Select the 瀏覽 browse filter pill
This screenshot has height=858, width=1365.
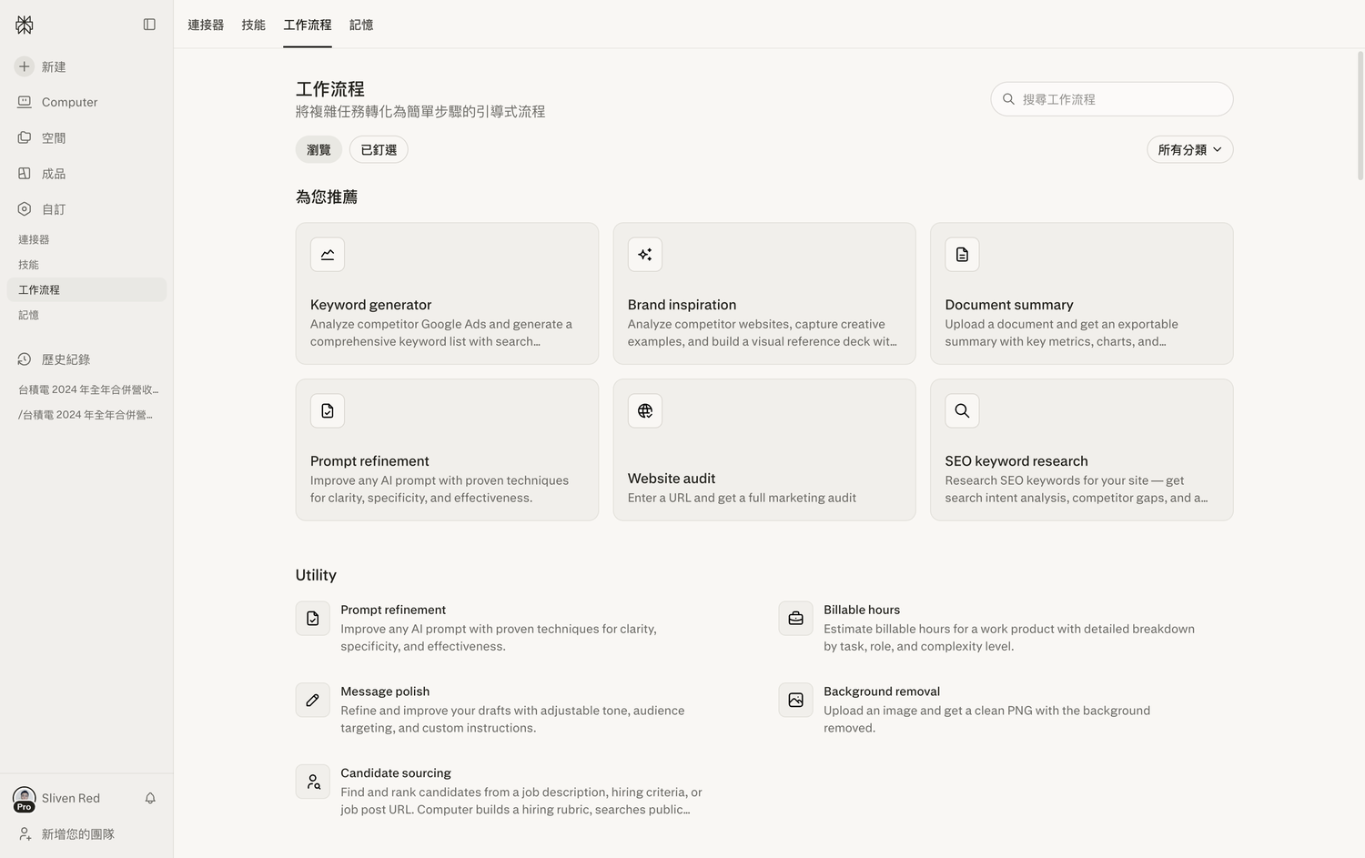pos(318,150)
